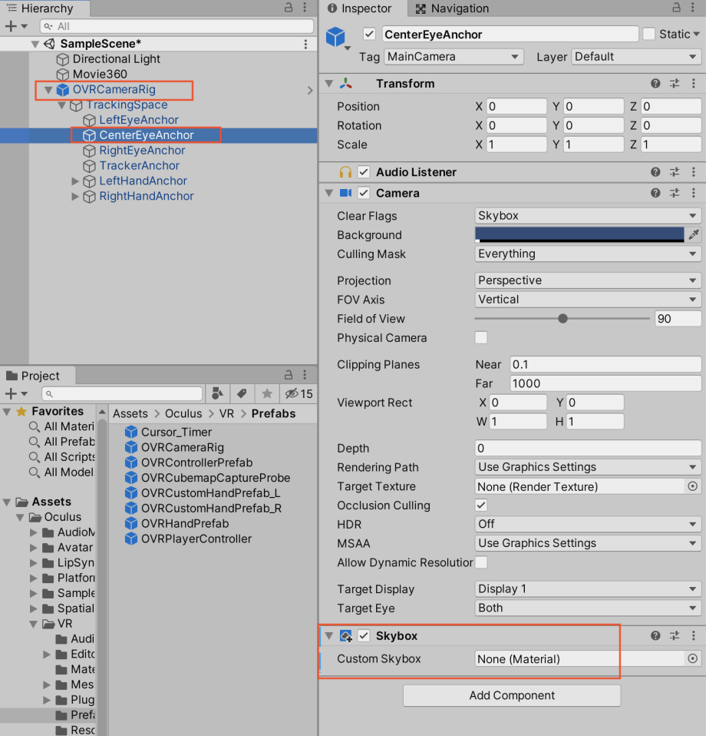Click the Prefabs breadcrumb link

point(273,413)
